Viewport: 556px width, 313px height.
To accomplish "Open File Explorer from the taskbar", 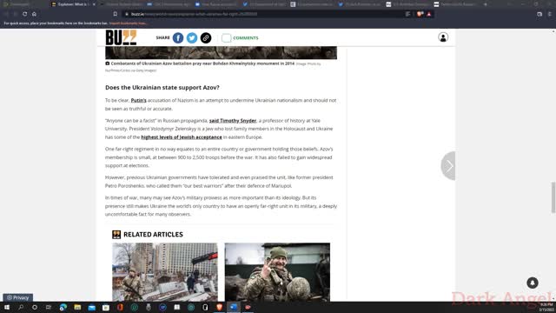I will 77,307.
